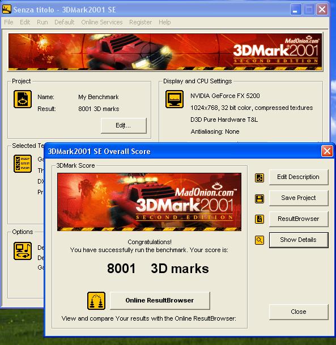Click the Selected Tests checklist icon
Screen dimensions: 336x345
click(23, 164)
